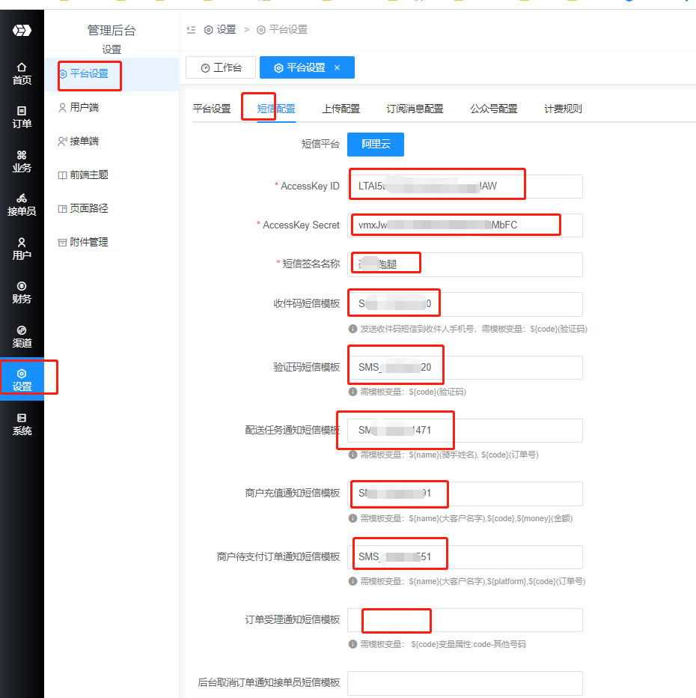Open 用户端 in settings menu
Viewport: 696px width, 698px height.
[84, 107]
